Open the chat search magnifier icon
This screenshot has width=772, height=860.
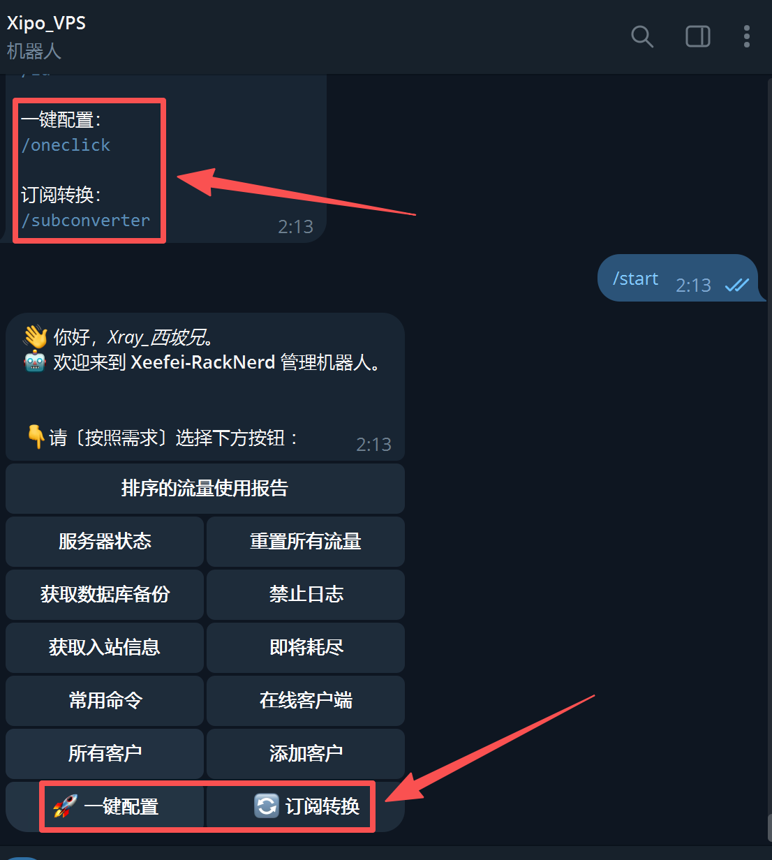[641, 36]
